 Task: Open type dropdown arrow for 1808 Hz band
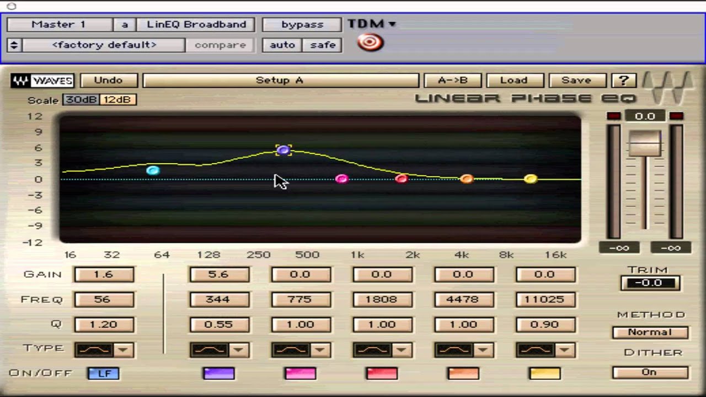402,350
